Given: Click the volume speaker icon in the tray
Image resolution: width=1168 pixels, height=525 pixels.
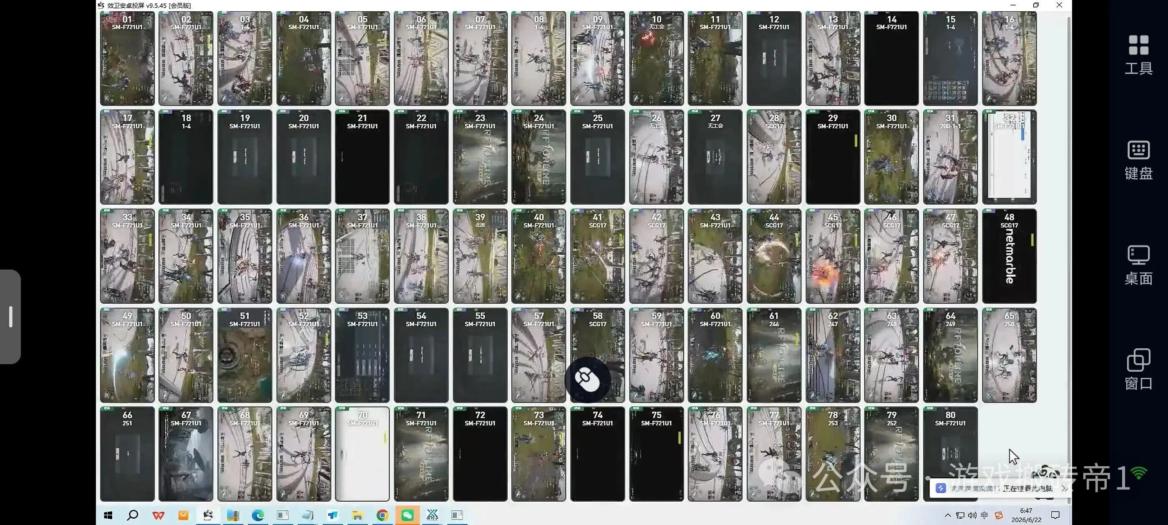Looking at the screenshot, I should (972, 515).
